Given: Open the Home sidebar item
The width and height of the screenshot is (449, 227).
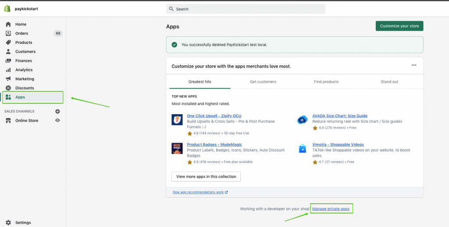Looking at the screenshot, I should click(x=21, y=24).
